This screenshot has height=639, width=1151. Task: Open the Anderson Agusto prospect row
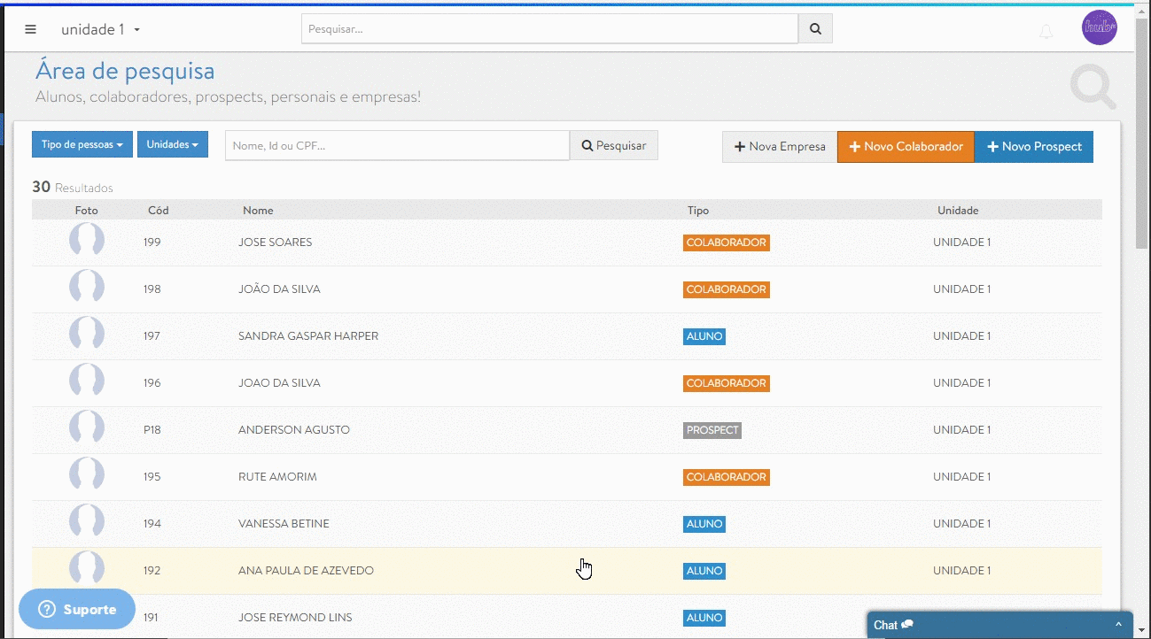pos(294,430)
